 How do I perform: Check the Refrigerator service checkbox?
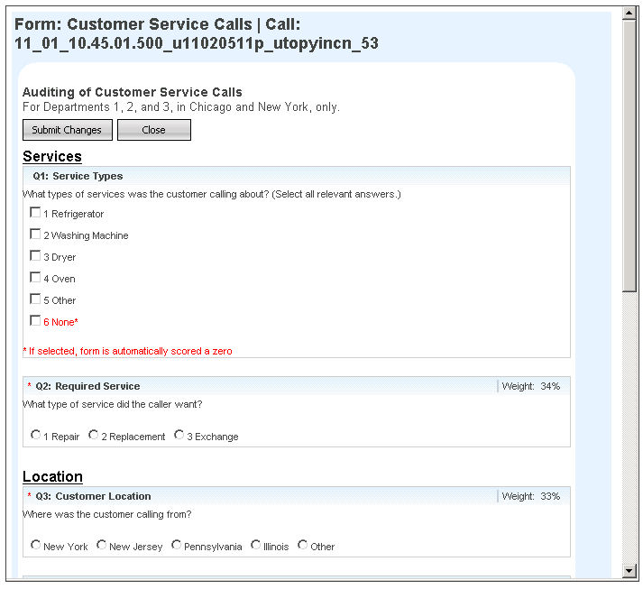[x=36, y=213]
